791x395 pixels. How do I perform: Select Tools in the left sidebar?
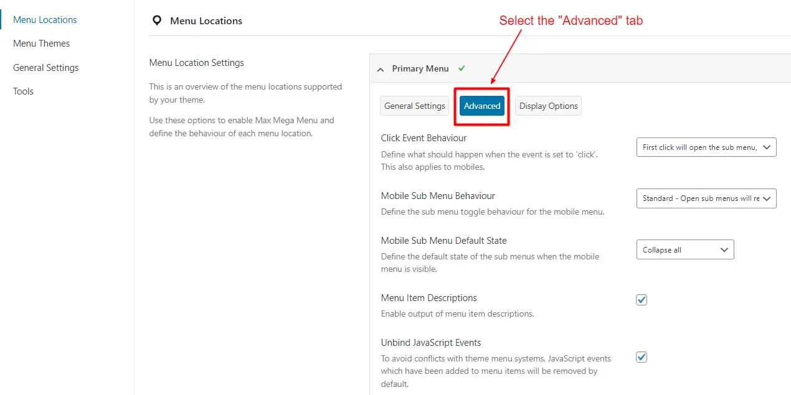click(x=23, y=91)
